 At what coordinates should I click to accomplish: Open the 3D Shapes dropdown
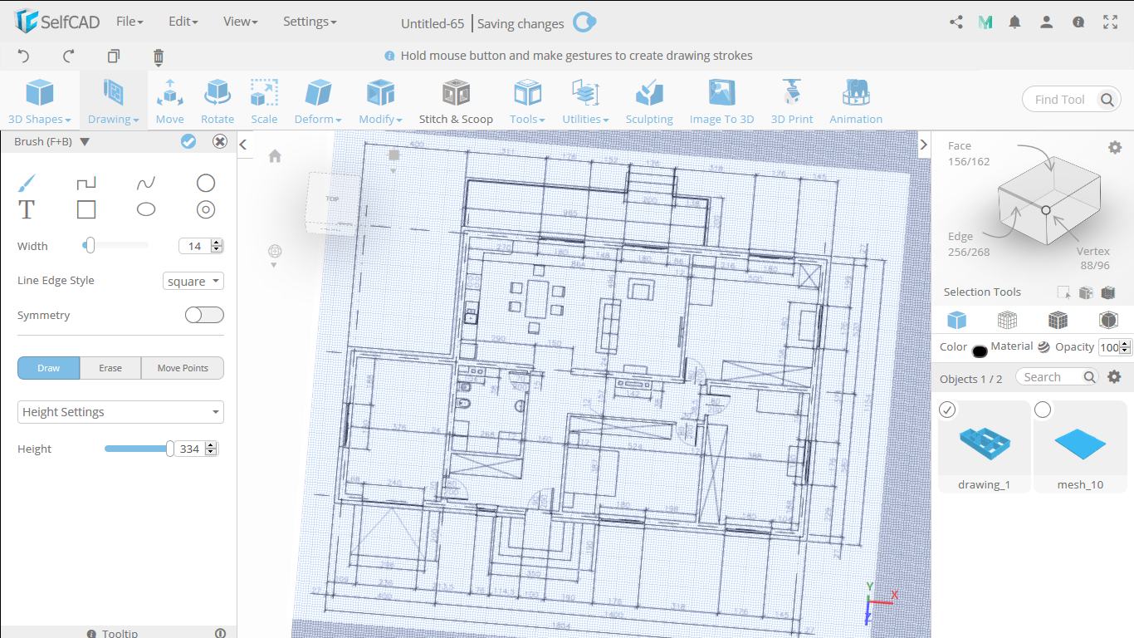pos(39,101)
